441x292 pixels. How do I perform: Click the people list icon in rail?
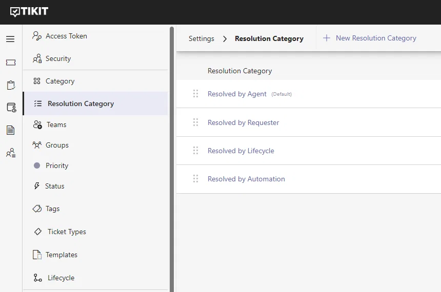click(x=11, y=153)
